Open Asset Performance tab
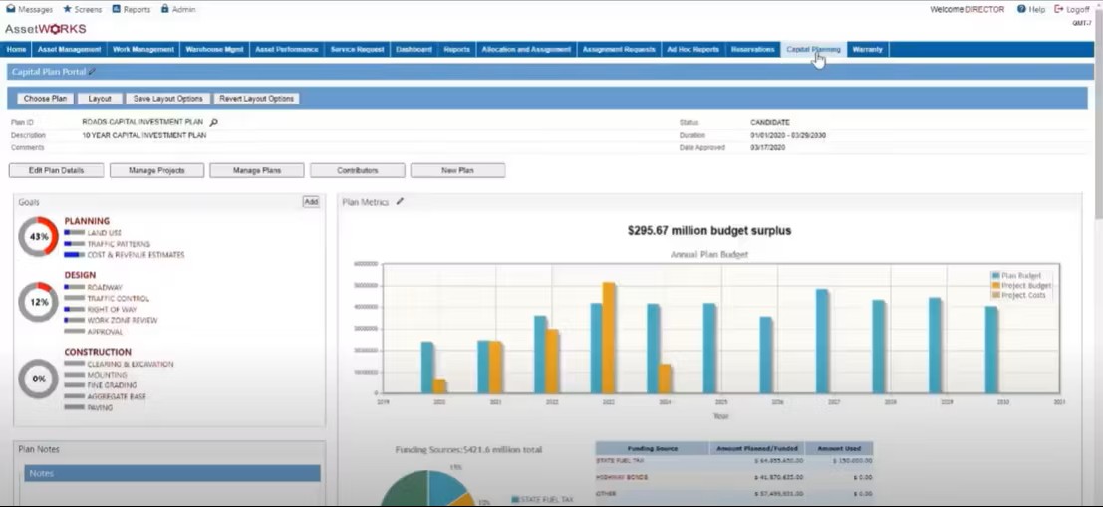 (x=286, y=49)
